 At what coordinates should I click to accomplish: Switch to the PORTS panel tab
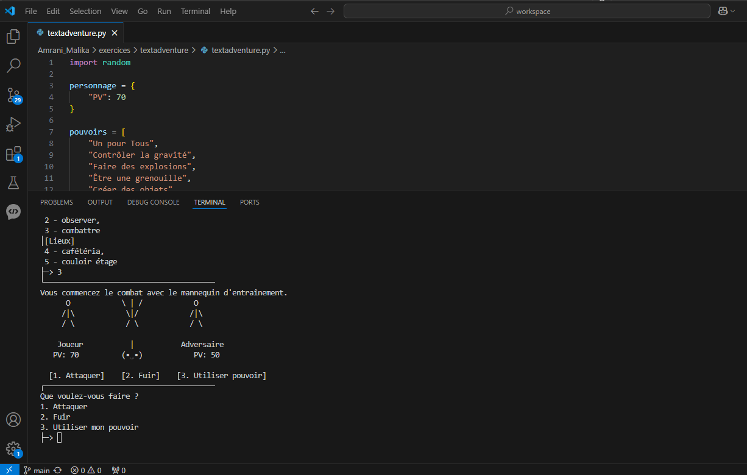250,202
